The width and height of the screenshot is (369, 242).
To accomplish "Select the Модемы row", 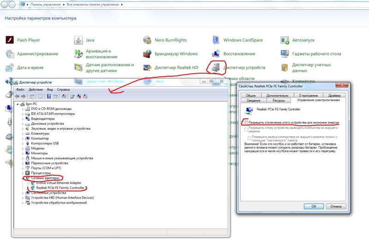I will [38, 148].
